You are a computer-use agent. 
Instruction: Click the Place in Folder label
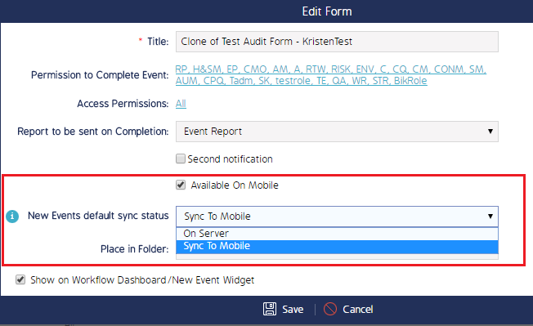click(x=135, y=249)
